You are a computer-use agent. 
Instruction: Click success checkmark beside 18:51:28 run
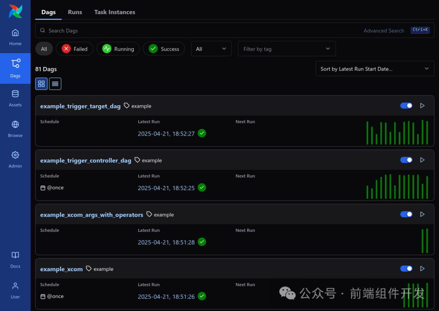pyautogui.click(x=202, y=242)
